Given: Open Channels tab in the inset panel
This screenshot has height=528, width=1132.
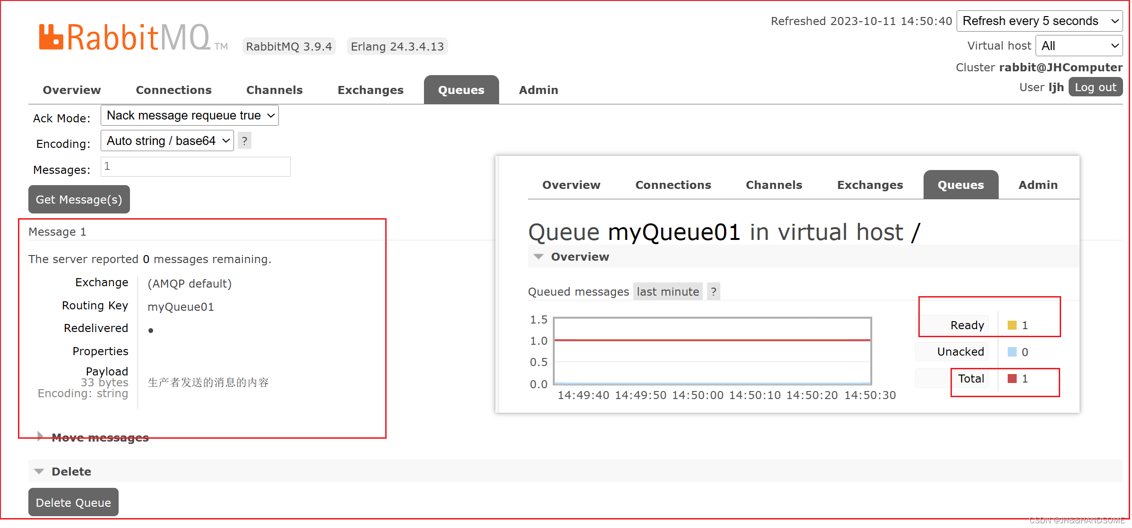Looking at the screenshot, I should tap(774, 185).
